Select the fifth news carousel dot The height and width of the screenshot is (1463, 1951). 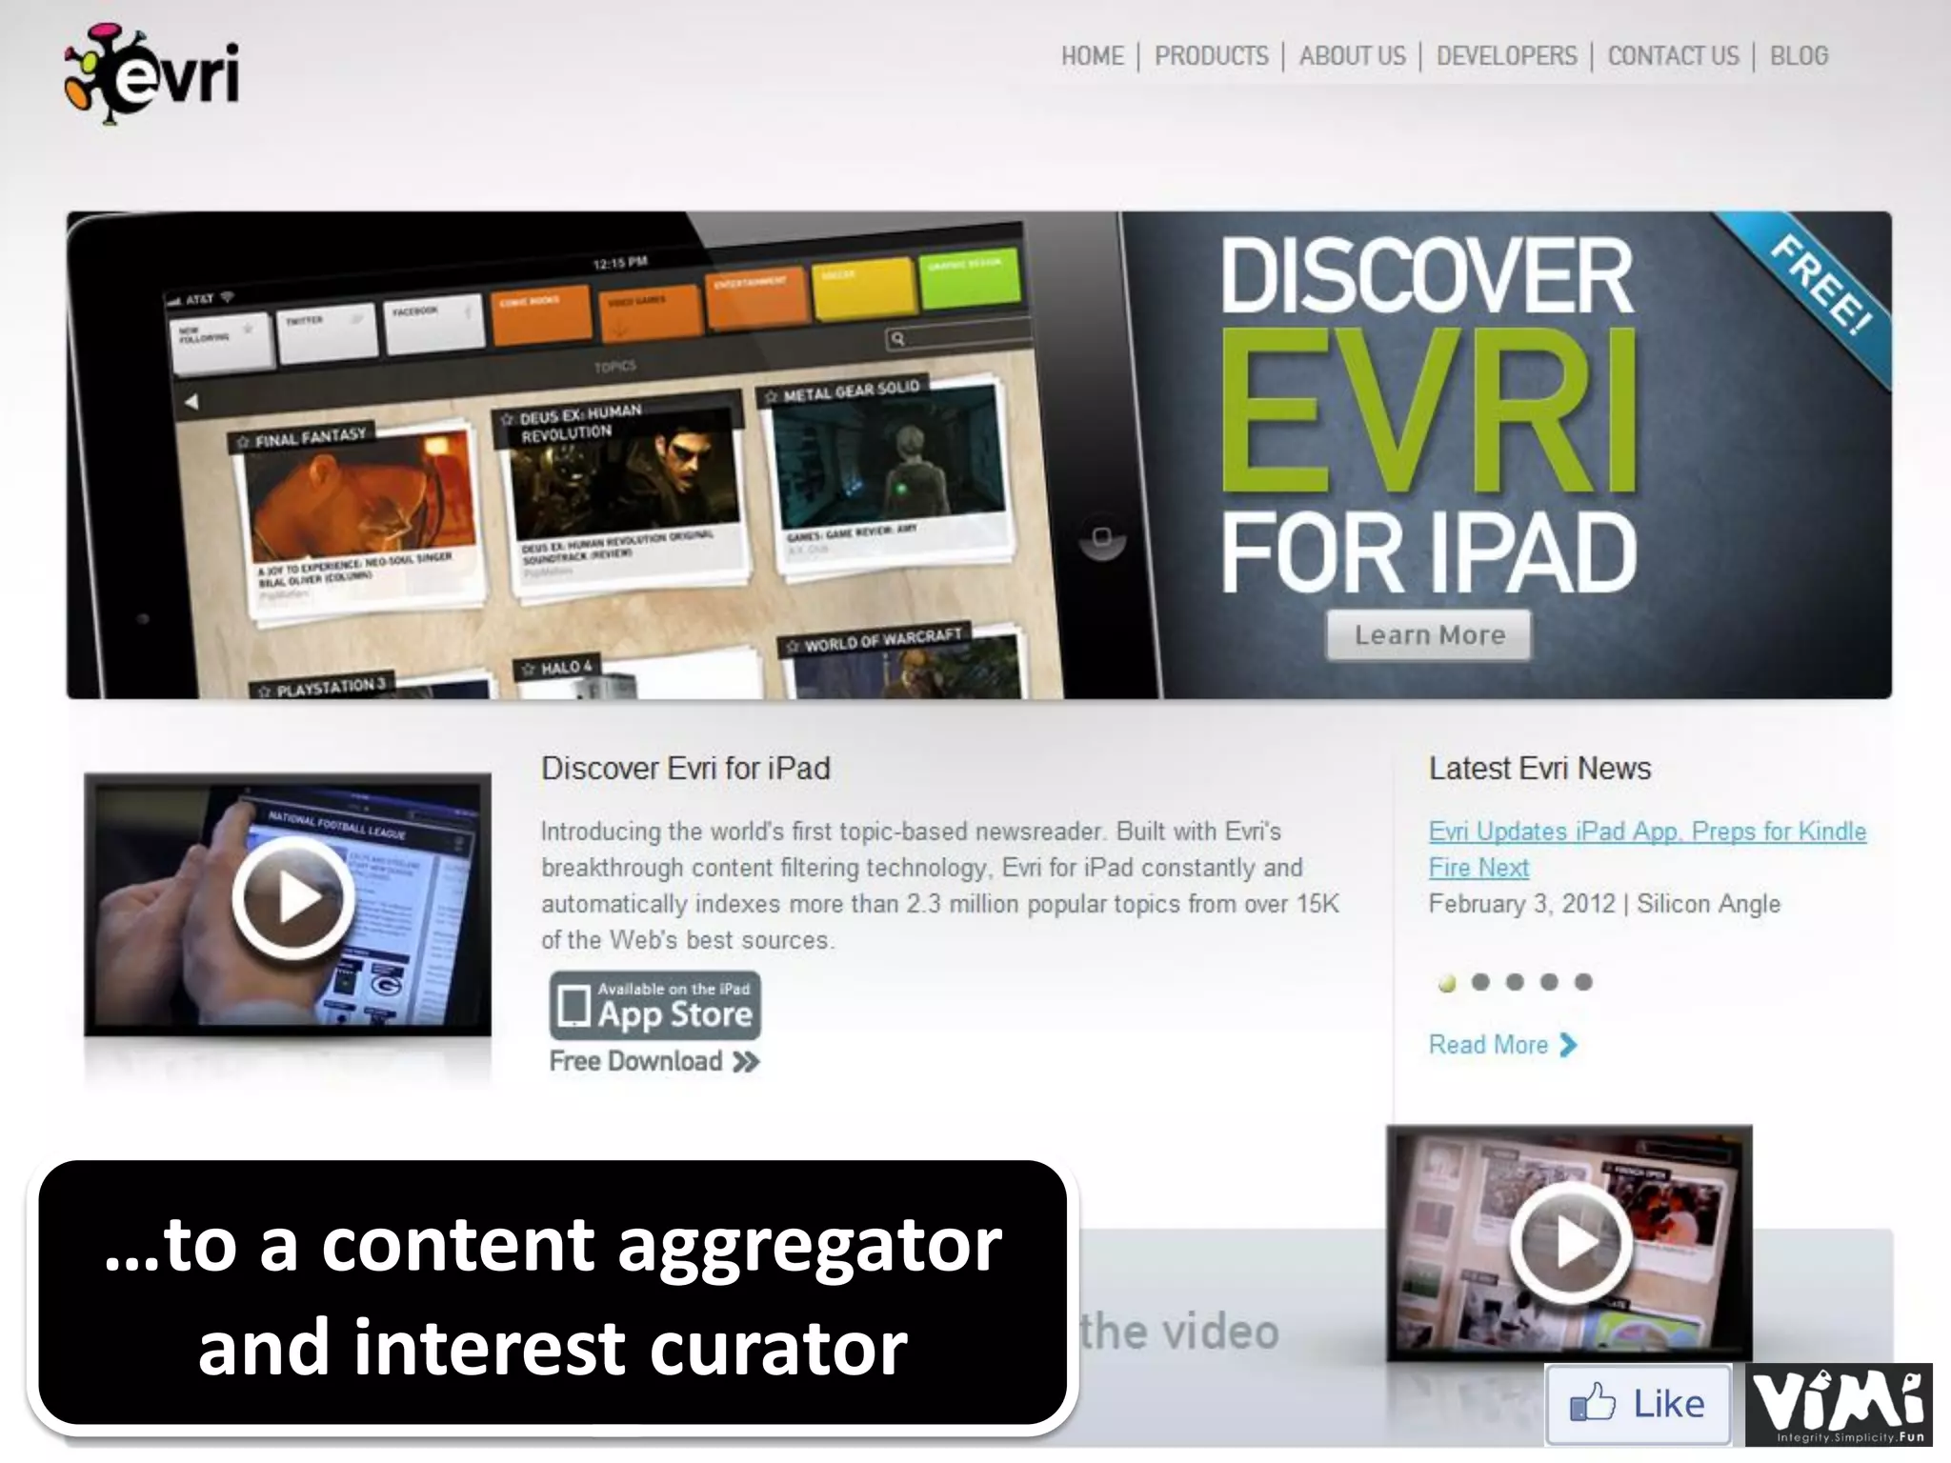1583,982
